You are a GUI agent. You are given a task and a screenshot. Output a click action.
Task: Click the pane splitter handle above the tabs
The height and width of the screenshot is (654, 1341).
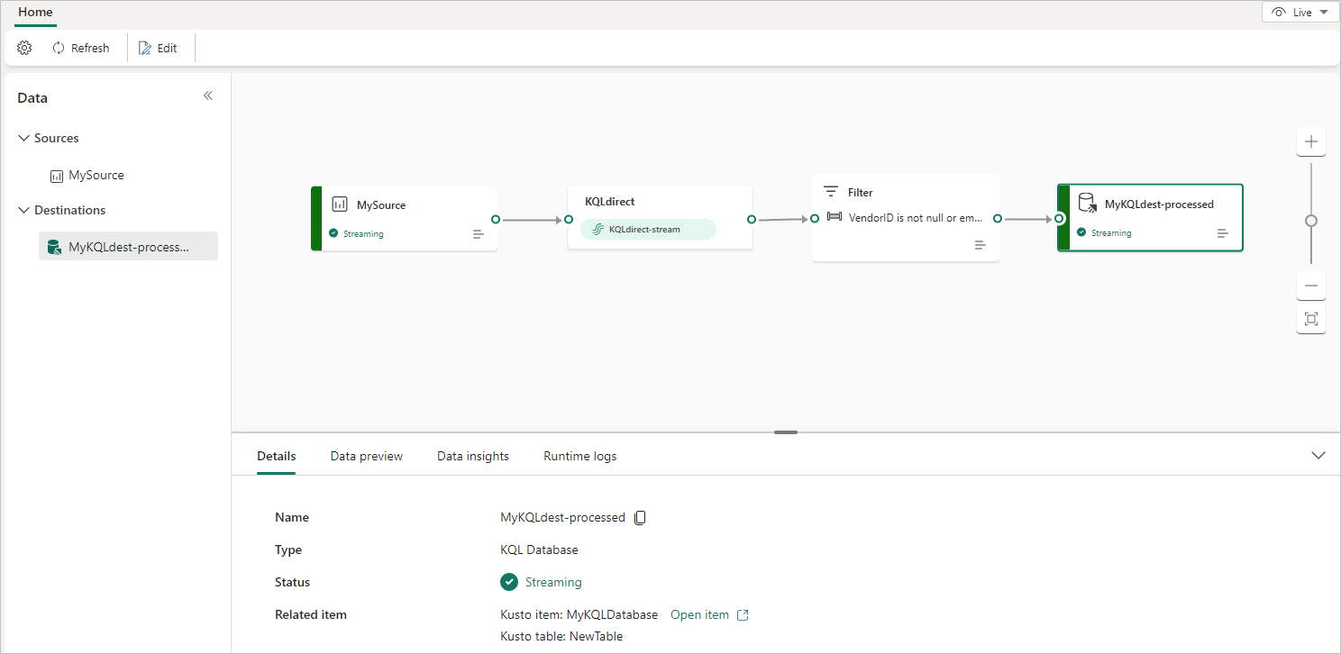coord(786,432)
